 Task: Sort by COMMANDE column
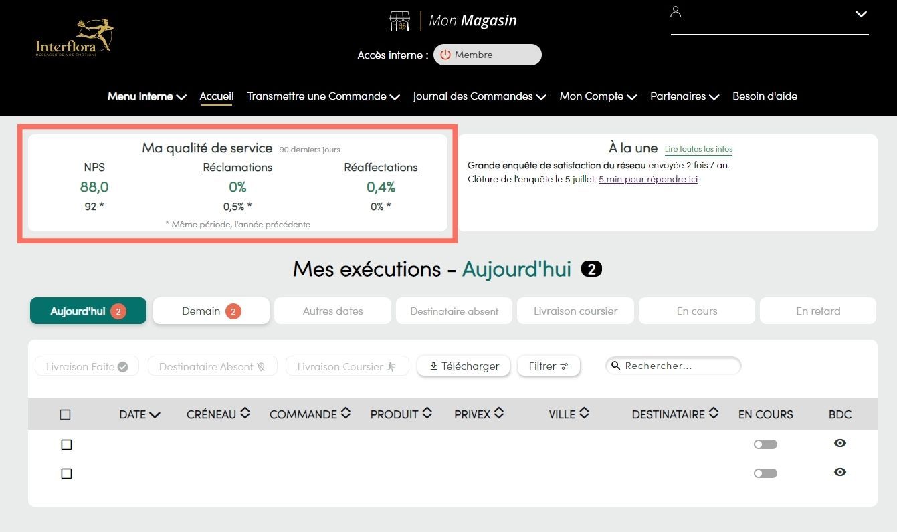tap(310, 414)
